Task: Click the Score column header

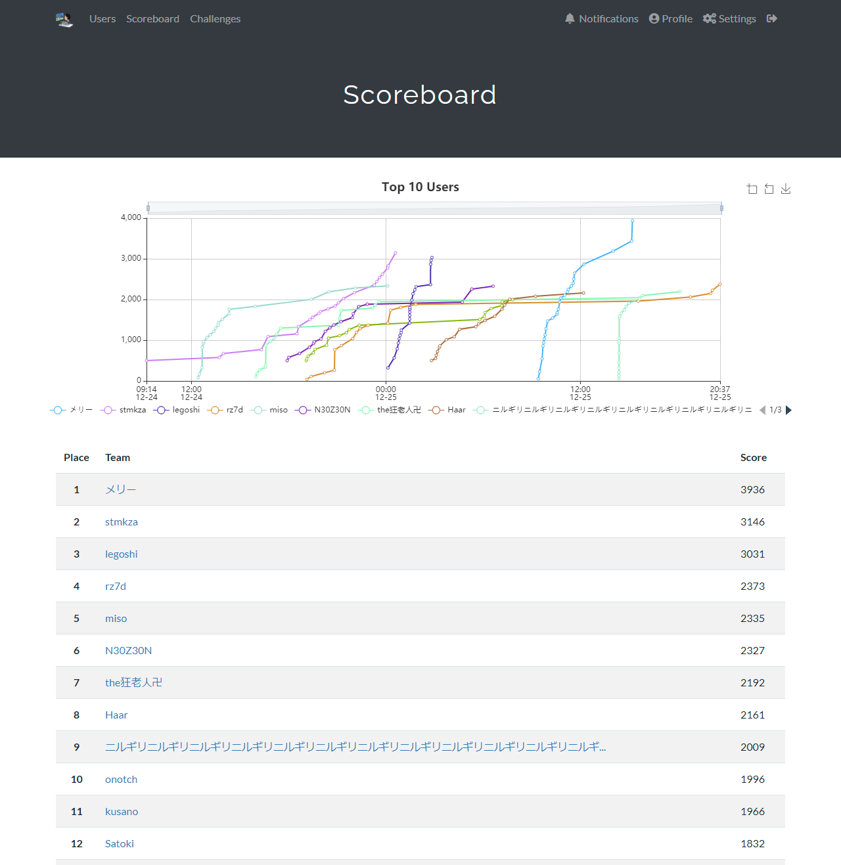Action: click(753, 457)
